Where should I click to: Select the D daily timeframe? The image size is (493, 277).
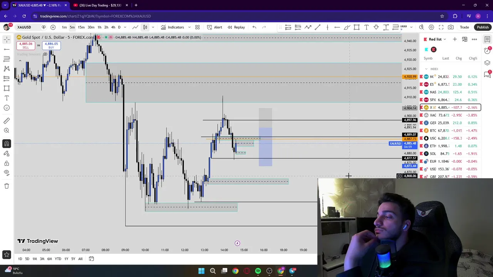119,27
